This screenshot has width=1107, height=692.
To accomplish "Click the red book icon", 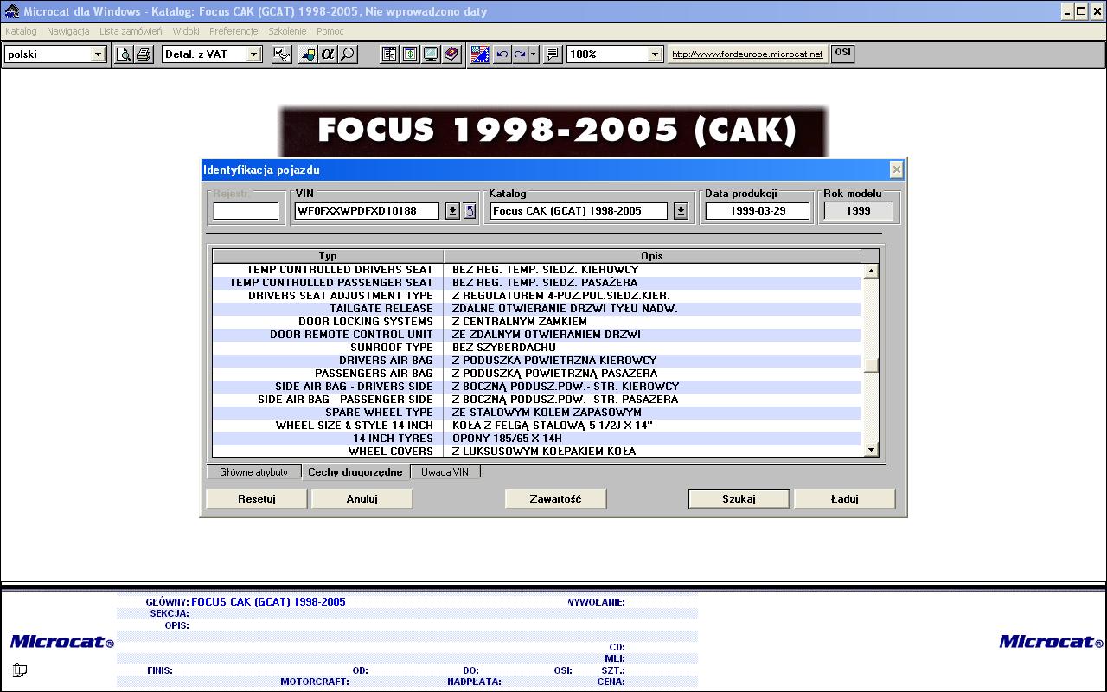I will tap(451, 54).
